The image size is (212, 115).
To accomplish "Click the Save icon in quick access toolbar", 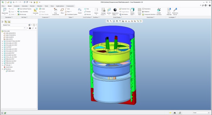I will (x=11, y=2).
